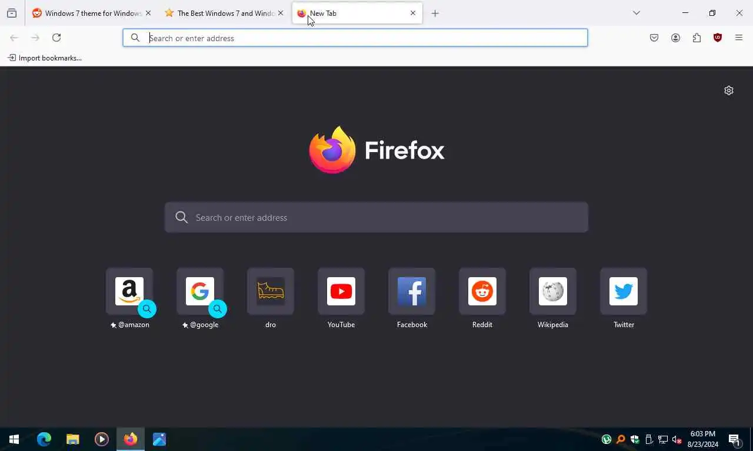Open the Firefox View icon
Viewport: 753px width, 451px height.
[x=12, y=13]
